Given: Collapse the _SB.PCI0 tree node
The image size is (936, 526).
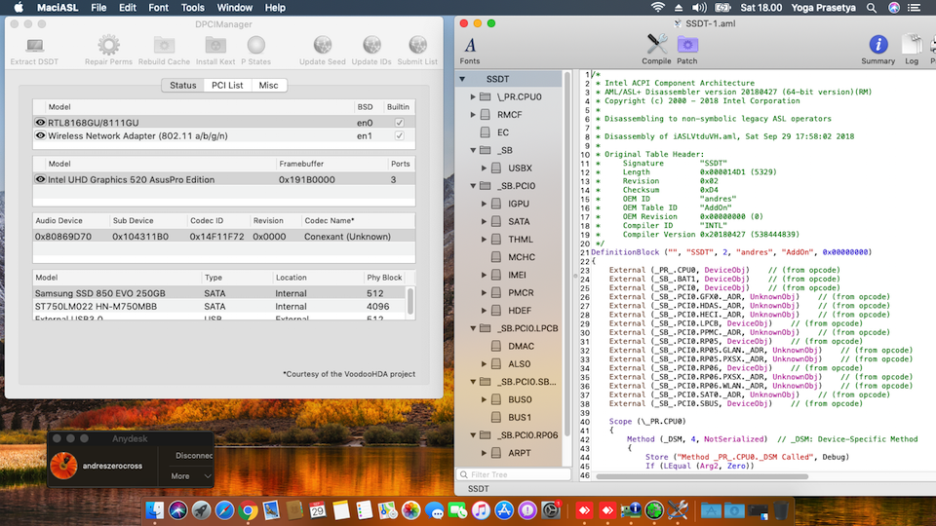Looking at the screenshot, I should [x=474, y=185].
